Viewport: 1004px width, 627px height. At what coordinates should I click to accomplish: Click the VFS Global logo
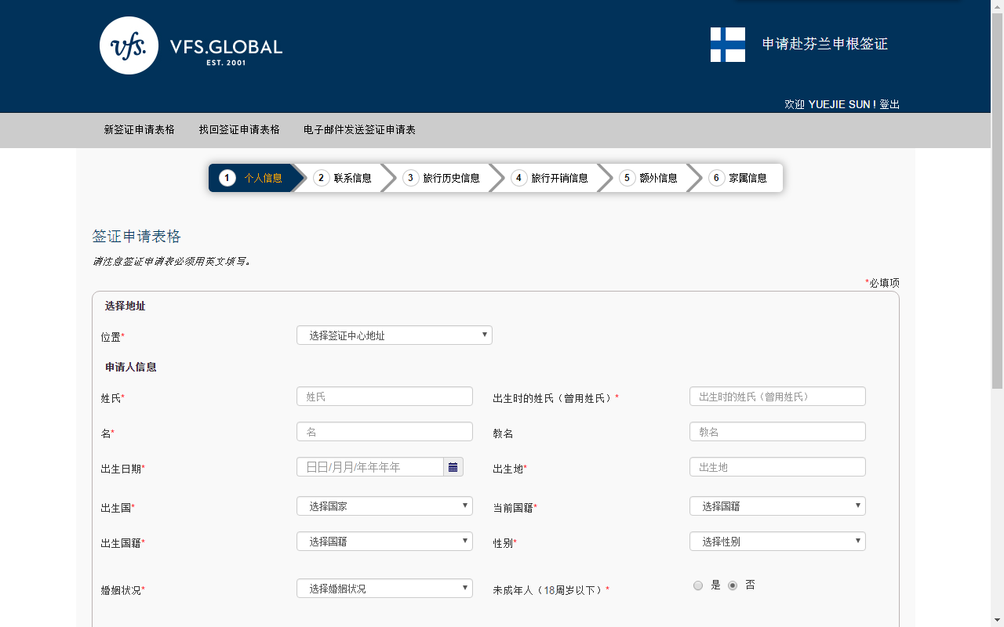tap(191, 45)
